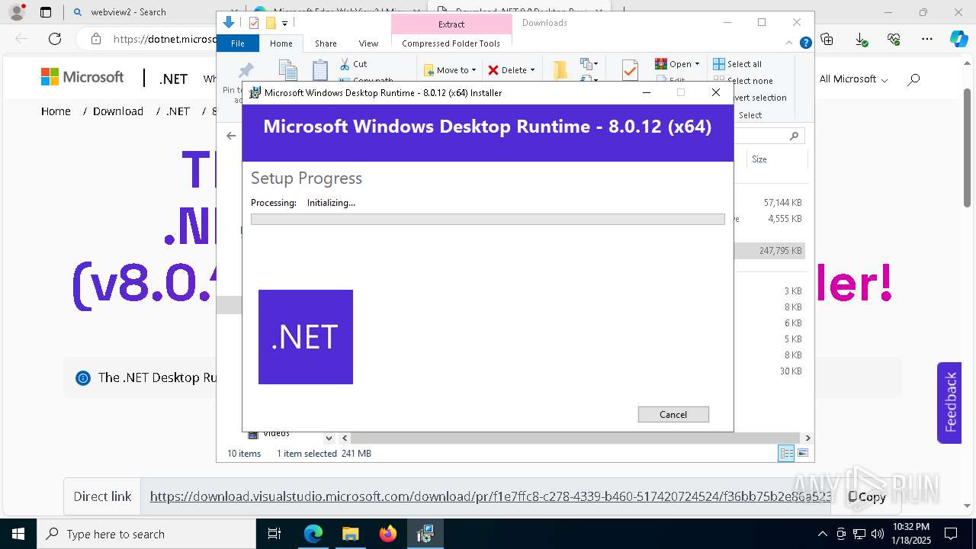Open Edge tab actions menu icon
Screen dimensions: 976x549
[46, 12]
